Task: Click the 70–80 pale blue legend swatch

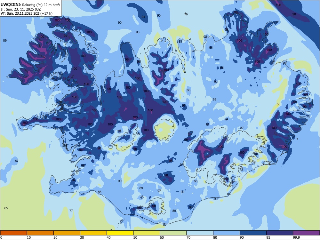Action: click(200, 233)
